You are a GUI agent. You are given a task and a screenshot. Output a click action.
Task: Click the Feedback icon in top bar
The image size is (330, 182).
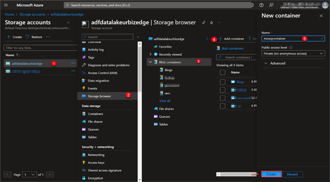[271, 5]
